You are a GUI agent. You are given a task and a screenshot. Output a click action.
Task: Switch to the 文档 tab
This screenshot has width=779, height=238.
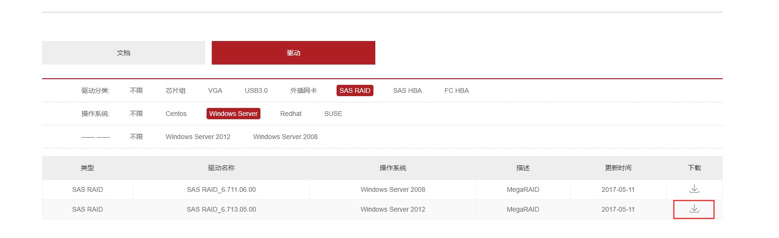coord(123,53)
